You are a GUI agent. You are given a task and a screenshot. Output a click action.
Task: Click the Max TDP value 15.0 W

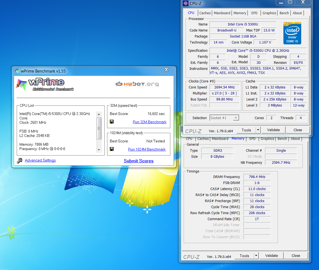click(269, 30)
